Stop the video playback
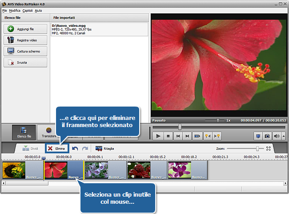The height and width of the screenshot is (214, 289). coord(169,136)
